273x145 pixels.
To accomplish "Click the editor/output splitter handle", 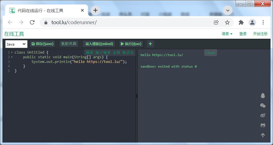I will [x=137, y=96].
